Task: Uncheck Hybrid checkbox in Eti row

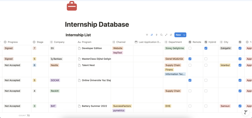Action: click(206, 48)
